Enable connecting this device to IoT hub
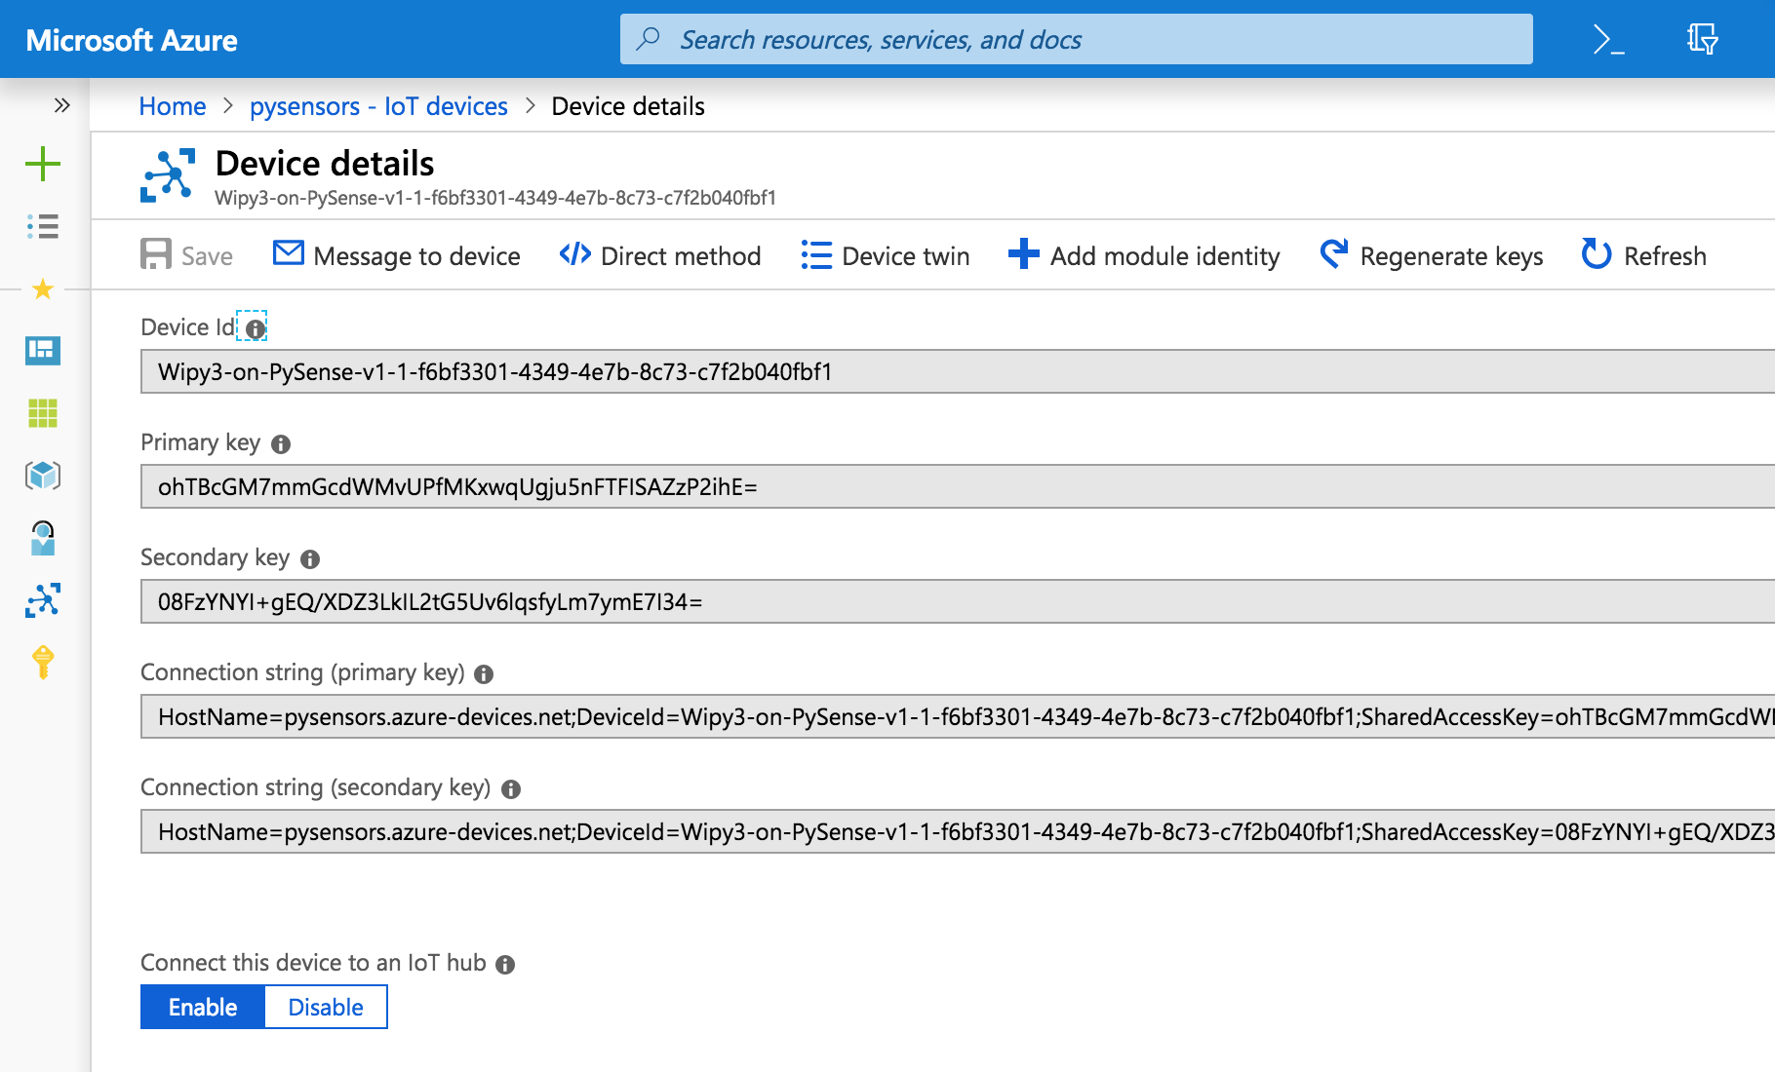The height and width of the screenshot is (1072, 1775). 202,1007
